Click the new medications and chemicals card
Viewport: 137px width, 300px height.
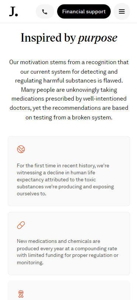coord(69,244)
